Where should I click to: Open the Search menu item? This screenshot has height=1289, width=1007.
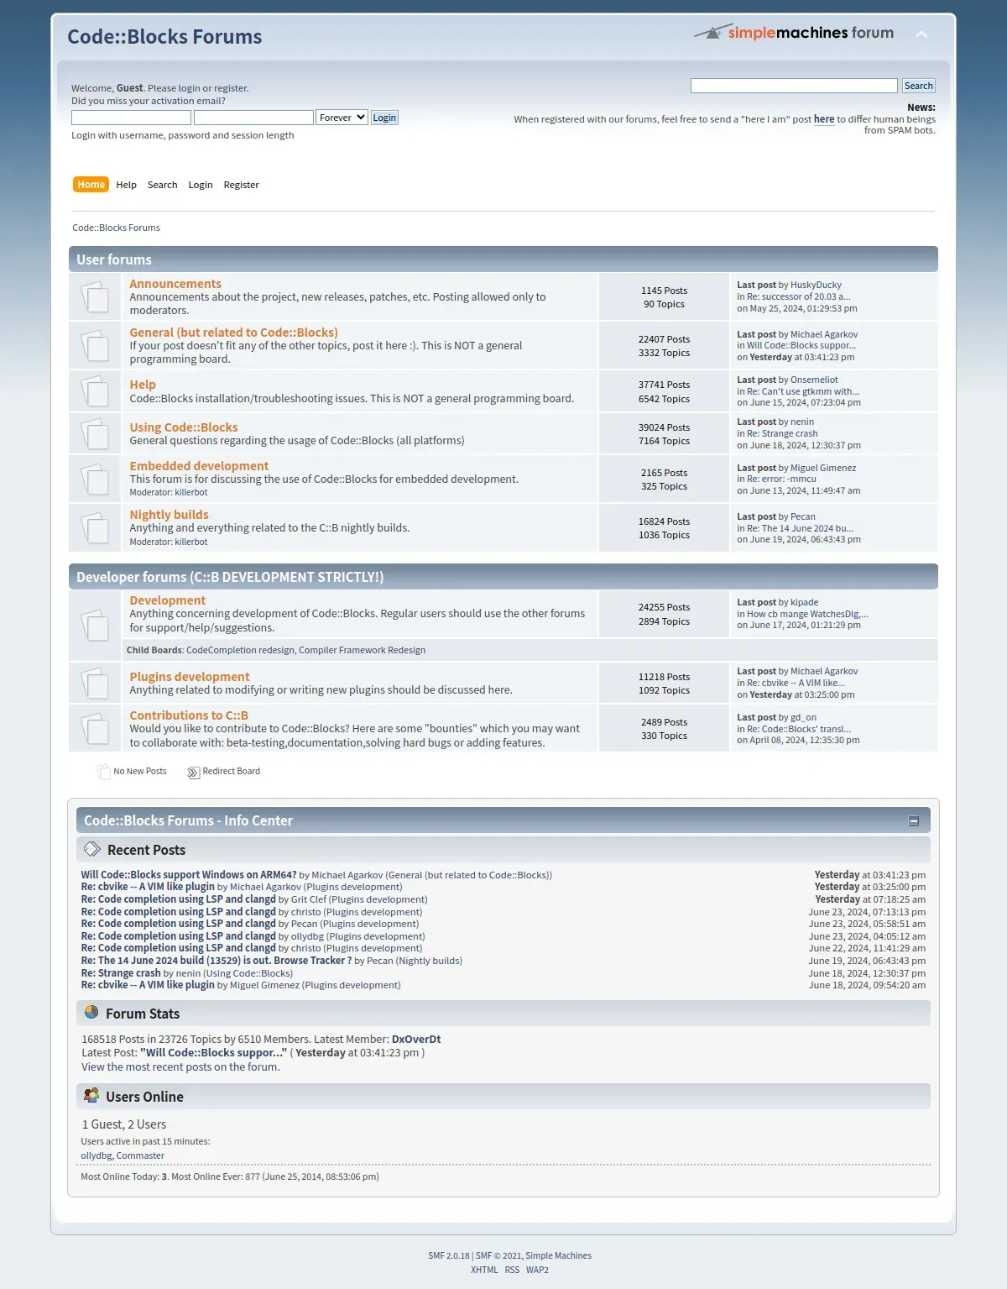(162, 185)
